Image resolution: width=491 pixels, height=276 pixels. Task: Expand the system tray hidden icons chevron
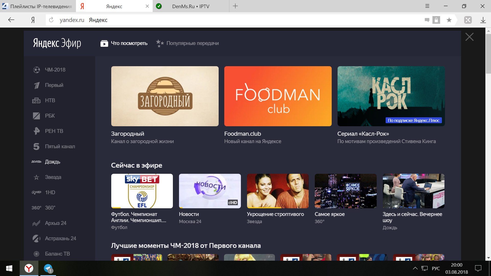coord(415,268)
